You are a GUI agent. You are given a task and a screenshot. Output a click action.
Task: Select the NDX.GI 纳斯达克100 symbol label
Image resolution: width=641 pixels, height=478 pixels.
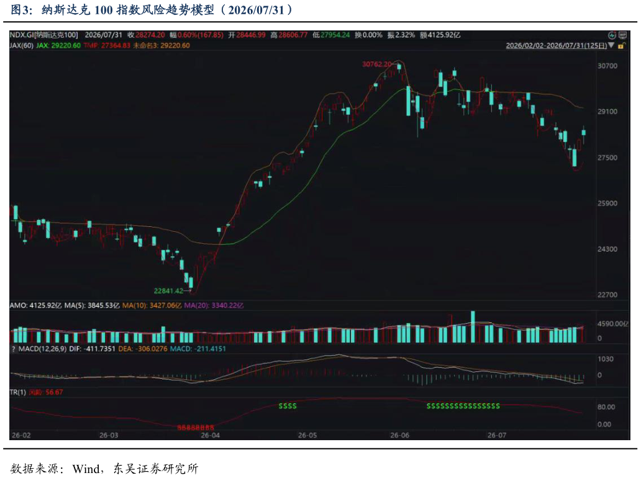pyautogui.click(x=43, y=35)
